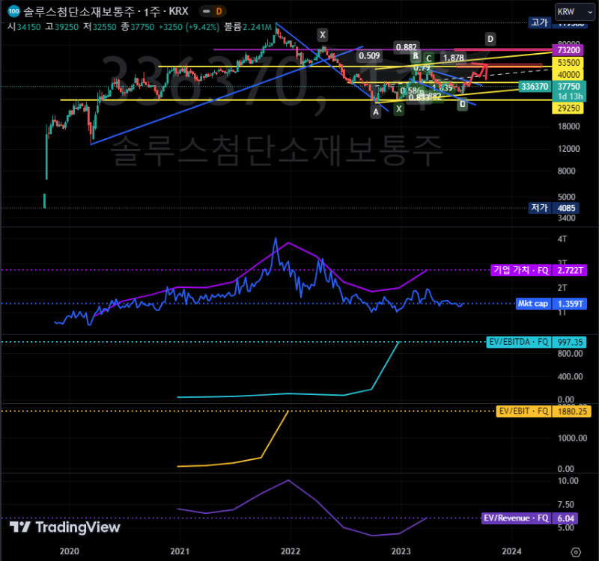Click the magenta 73200 price level tag
This screenshot has width=599, height=561.
click(x=568, y=50)
